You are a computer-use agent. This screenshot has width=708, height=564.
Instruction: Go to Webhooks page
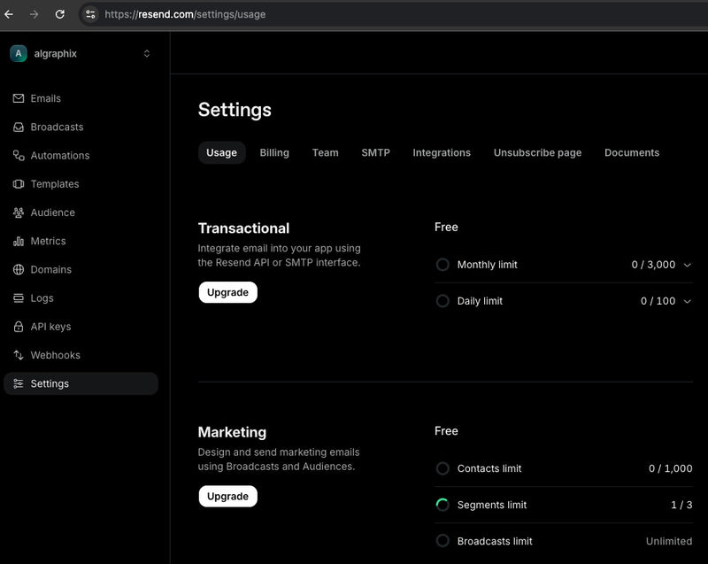tap(81, 355)
